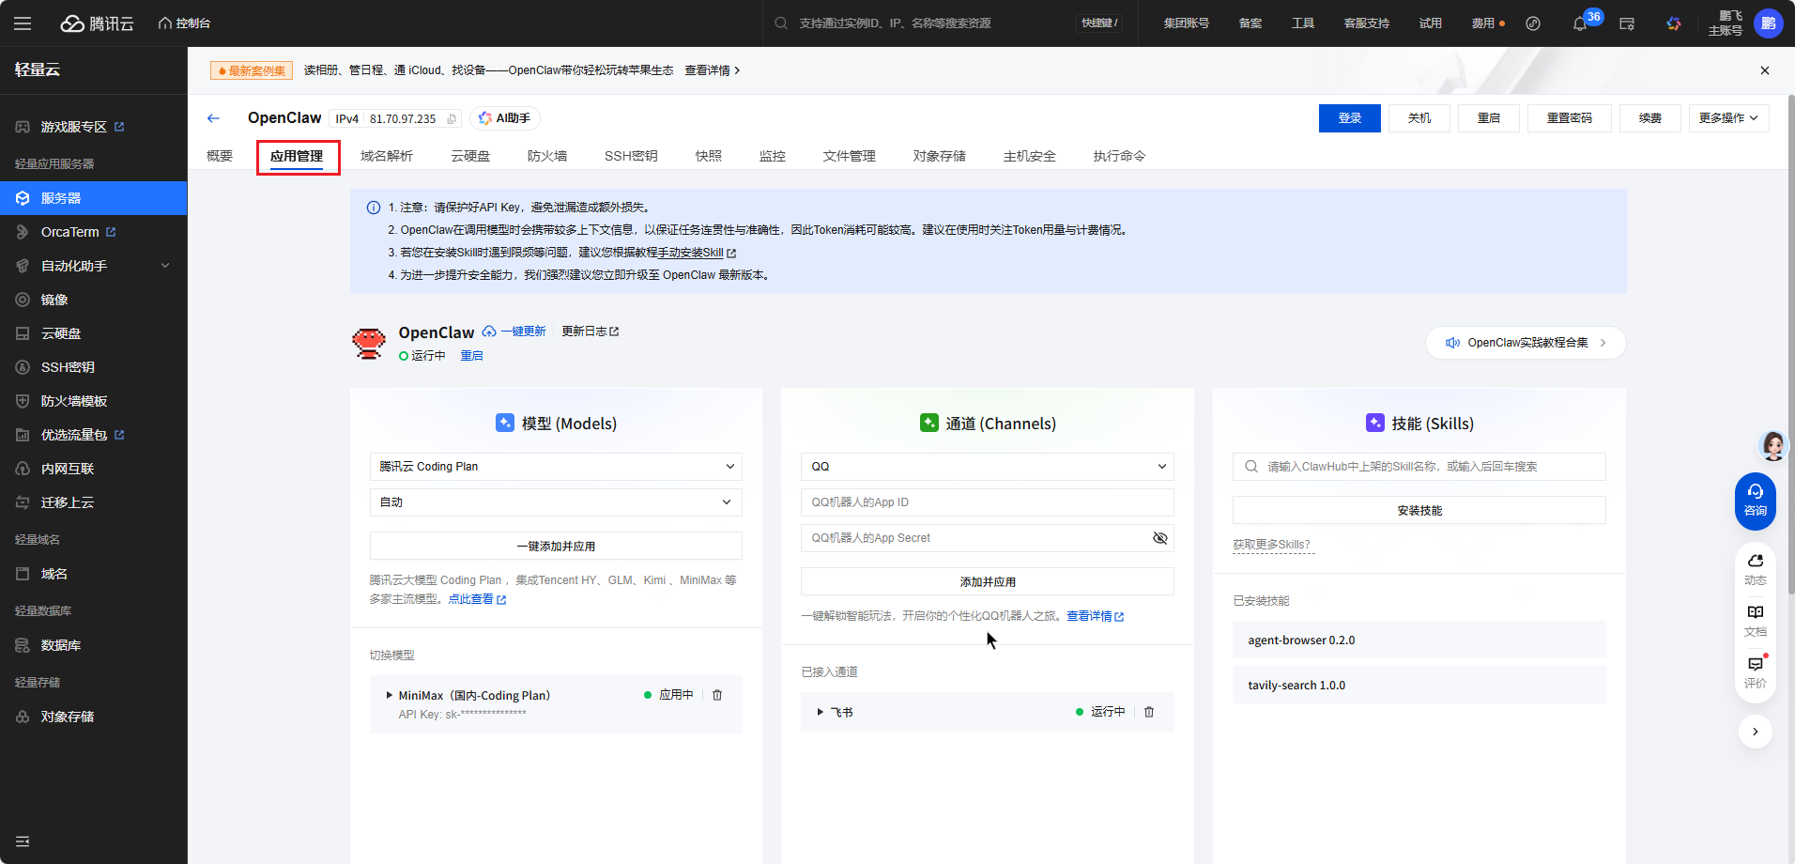Expand the MiniMax model details triangle
1795x864 pixels.
click(x=389, y=695)
